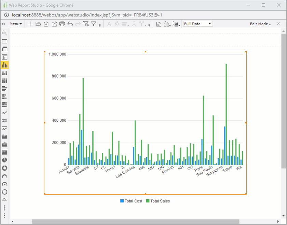Choose the horizontal bar chart icon
287x225 pixels.
point(5,89)
